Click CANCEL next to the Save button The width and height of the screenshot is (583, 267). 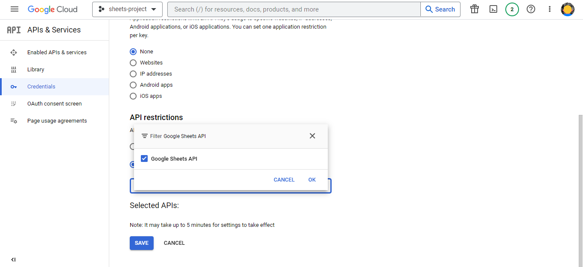[x=174, y=243]
